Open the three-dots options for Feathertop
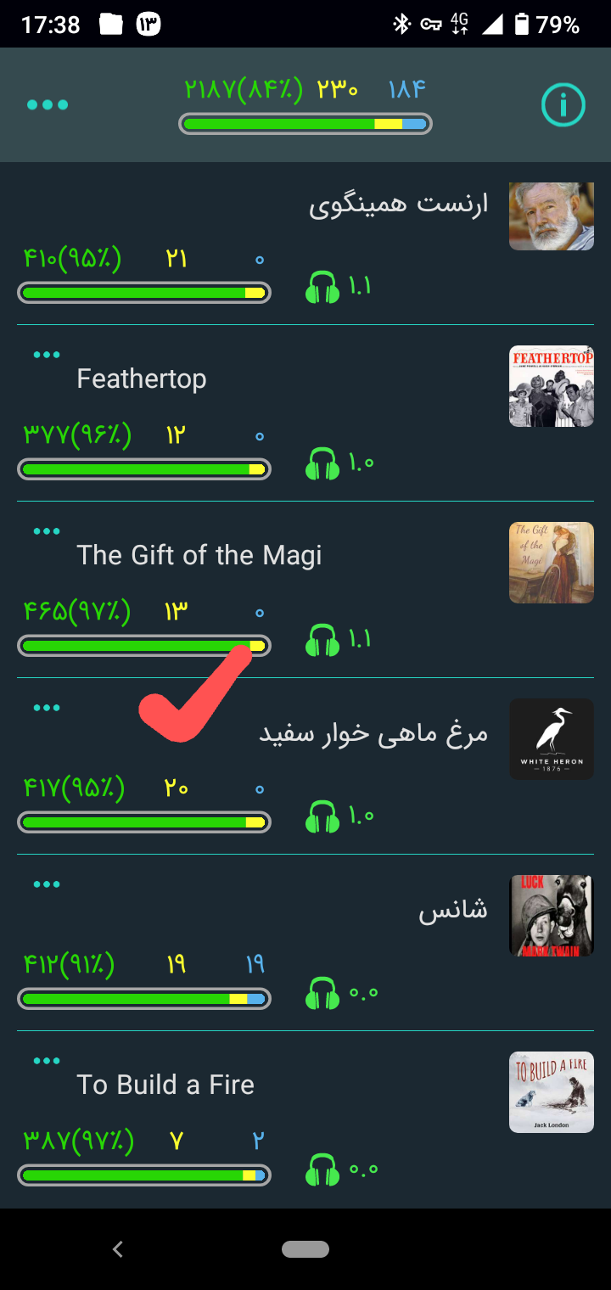 pyautogui.click(x=47, y=355)
